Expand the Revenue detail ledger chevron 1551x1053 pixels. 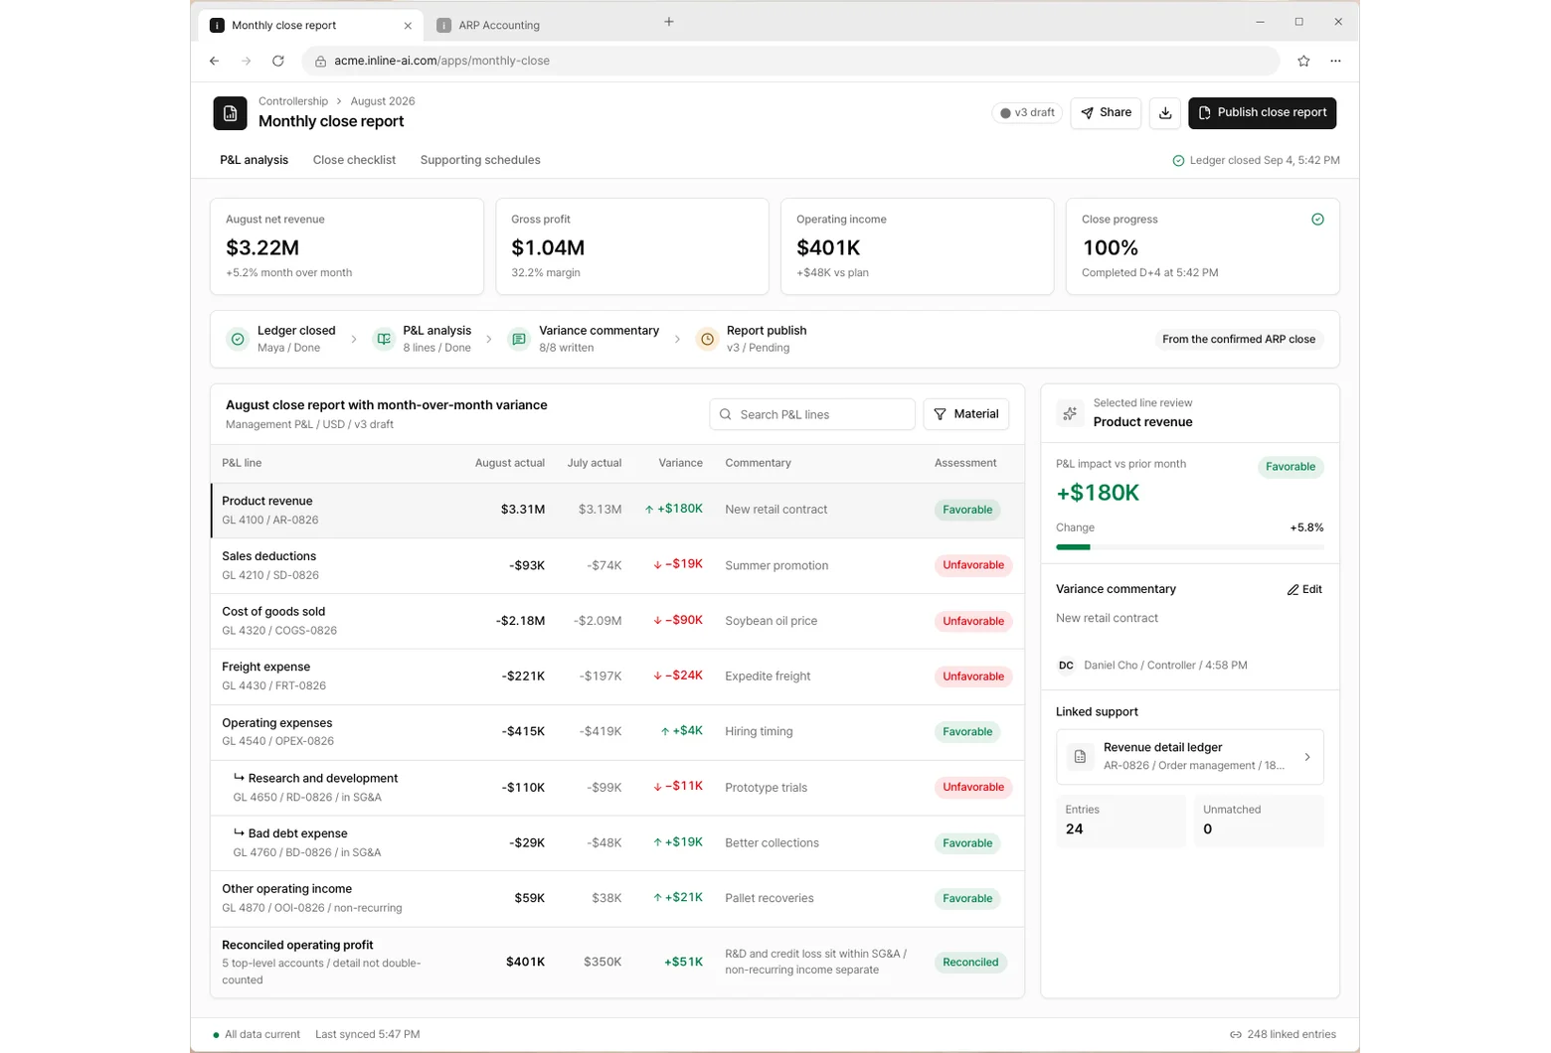(x=1307, y=757)
